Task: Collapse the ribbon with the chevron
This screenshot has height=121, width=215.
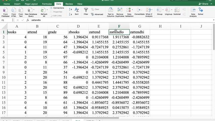Action: pyautogui.click(x=211, y=4)
